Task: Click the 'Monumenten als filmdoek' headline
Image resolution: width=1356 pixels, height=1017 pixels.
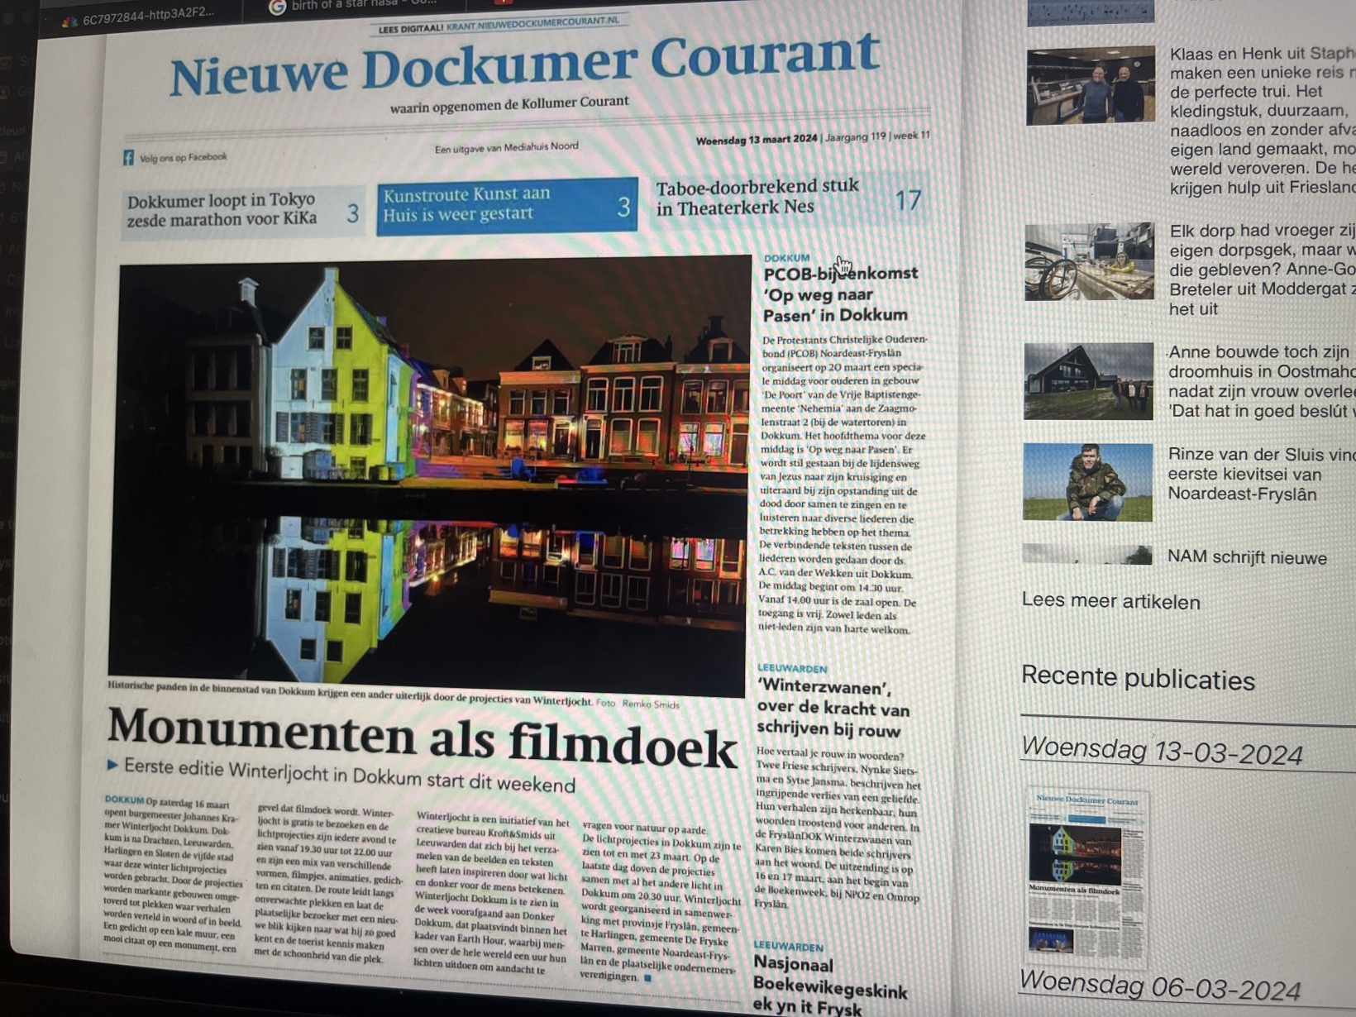Action: [x=422, y=737]
